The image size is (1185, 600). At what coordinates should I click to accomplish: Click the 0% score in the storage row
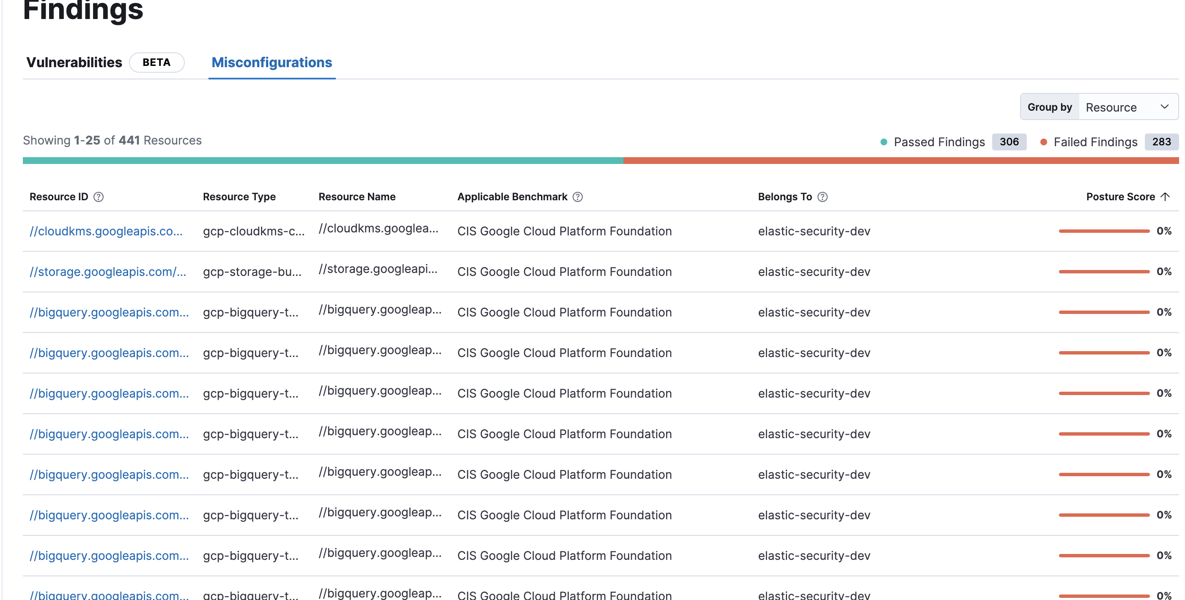[1164, 272]
